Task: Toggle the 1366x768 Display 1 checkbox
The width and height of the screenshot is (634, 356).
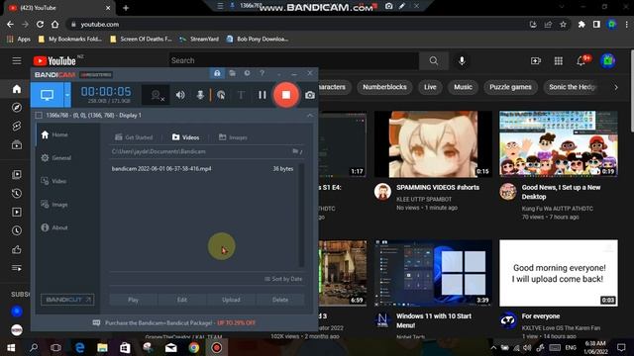Action: click(39, 116)
